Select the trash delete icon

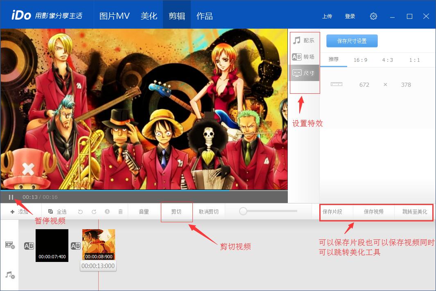(x=120, y=211)
